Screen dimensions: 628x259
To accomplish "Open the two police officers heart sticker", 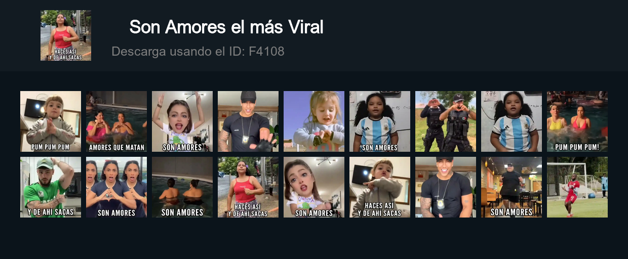I will point(446,121).
